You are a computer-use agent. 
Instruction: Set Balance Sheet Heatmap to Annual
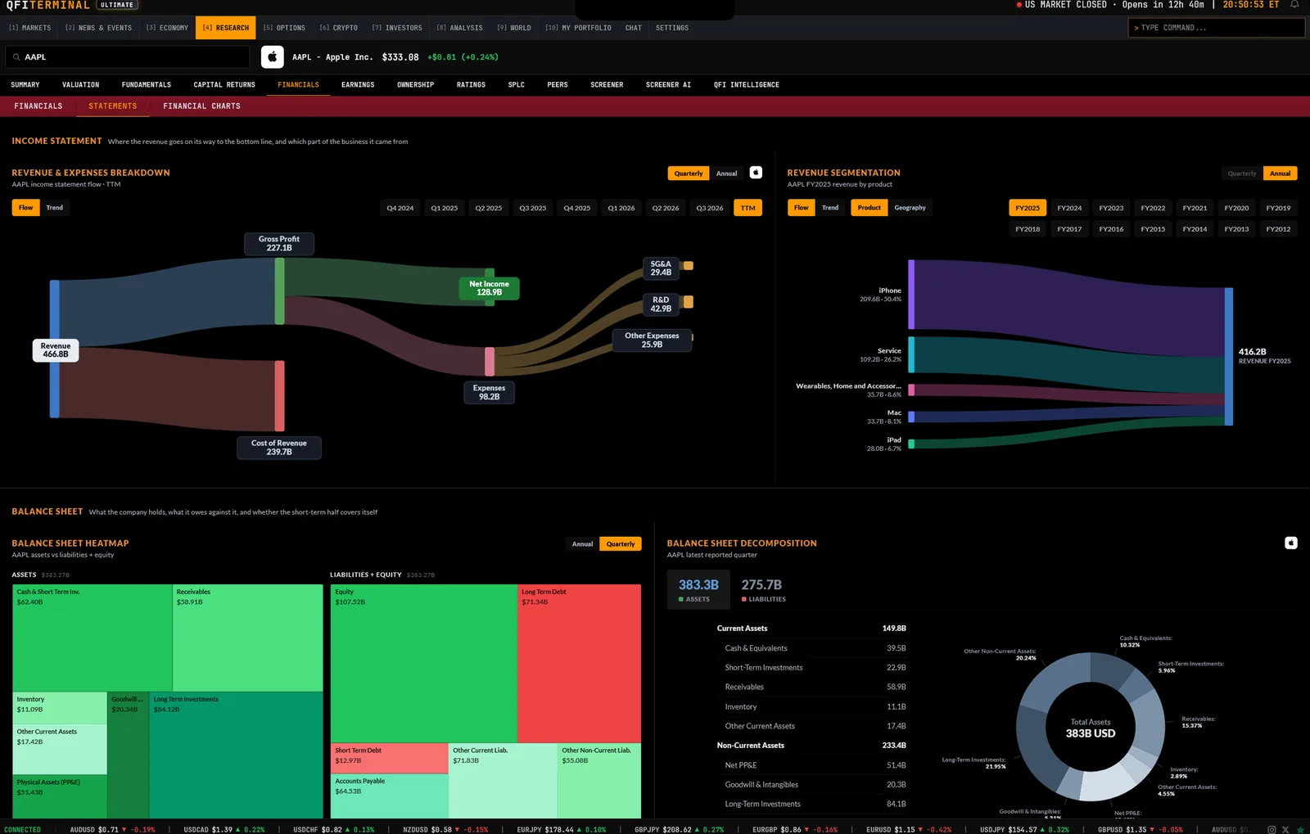[x=583, y=544]
